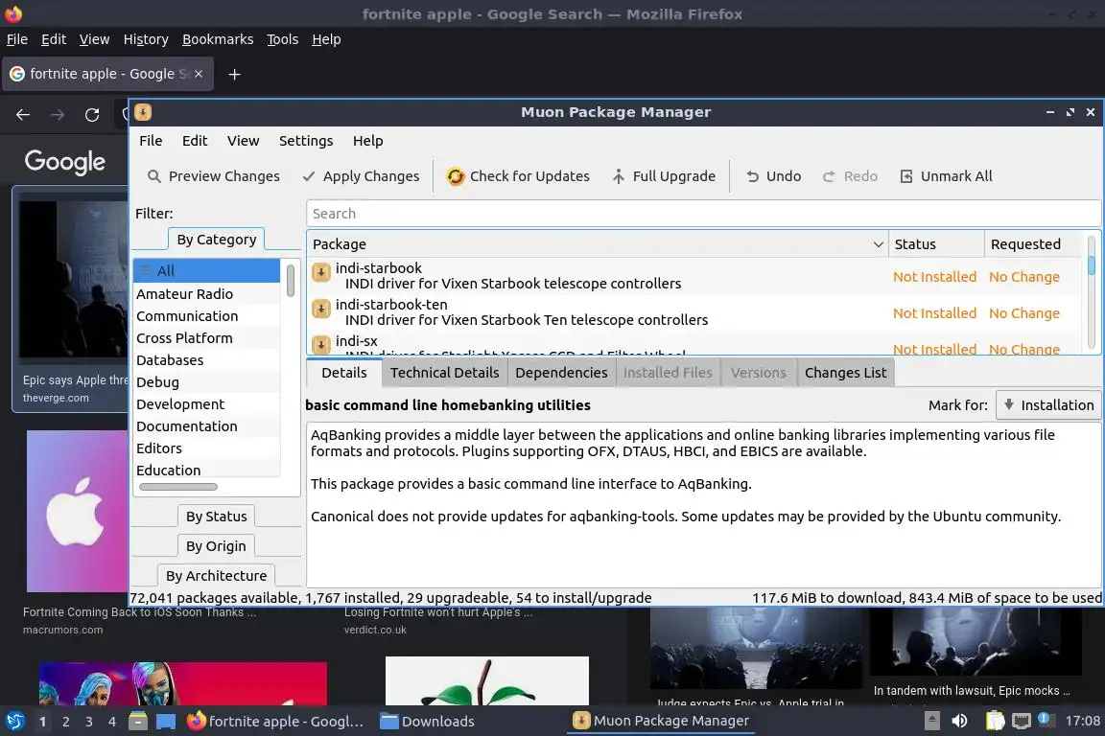Click Apply Changes in Muon toolbar
This screenshot has width=1105, height=736.
click(x=361, y=176)
